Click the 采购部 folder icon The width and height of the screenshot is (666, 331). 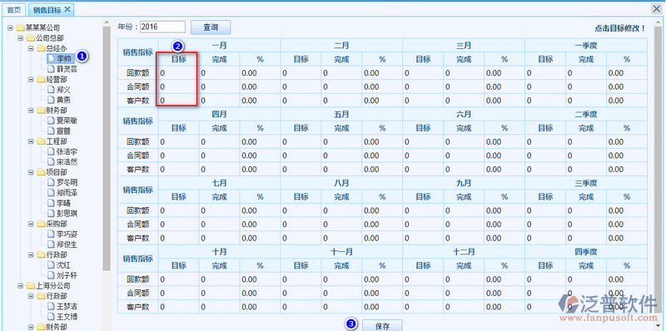(x=41, y=224)
